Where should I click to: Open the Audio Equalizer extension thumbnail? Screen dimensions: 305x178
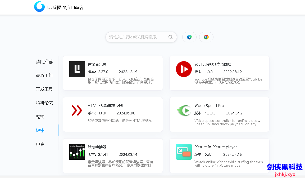[x=77, y=152]
